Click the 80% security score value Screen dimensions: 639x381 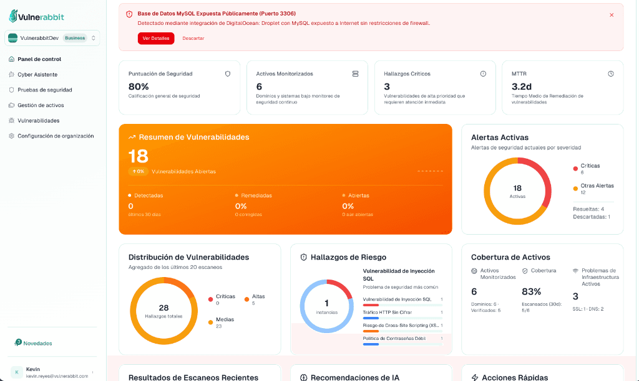[x=139, y=87]
